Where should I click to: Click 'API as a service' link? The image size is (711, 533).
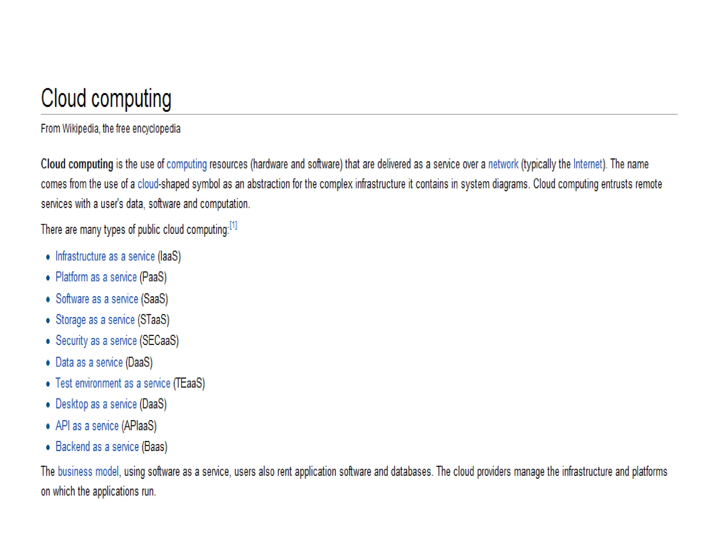click(x=87, y=426)
